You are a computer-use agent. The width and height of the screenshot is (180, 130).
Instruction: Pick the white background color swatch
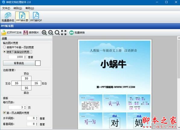click(x=38, y=63)
